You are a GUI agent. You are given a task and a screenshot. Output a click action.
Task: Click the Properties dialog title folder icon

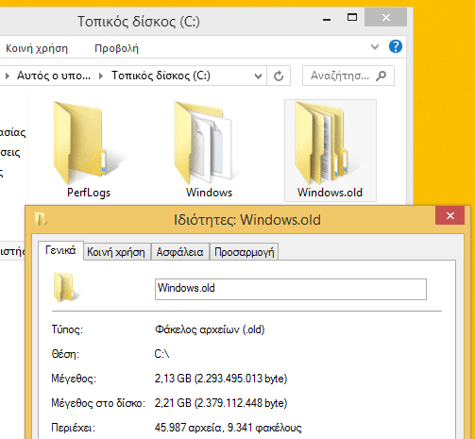[x=41, y=219]
